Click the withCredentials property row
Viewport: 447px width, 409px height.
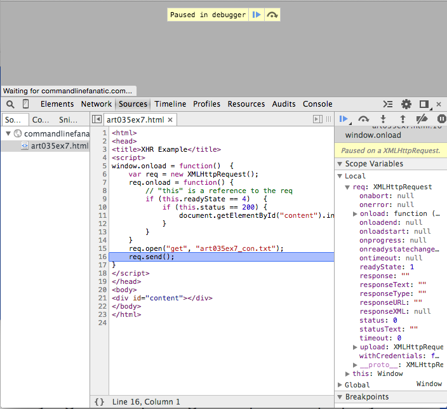point(399,356)
